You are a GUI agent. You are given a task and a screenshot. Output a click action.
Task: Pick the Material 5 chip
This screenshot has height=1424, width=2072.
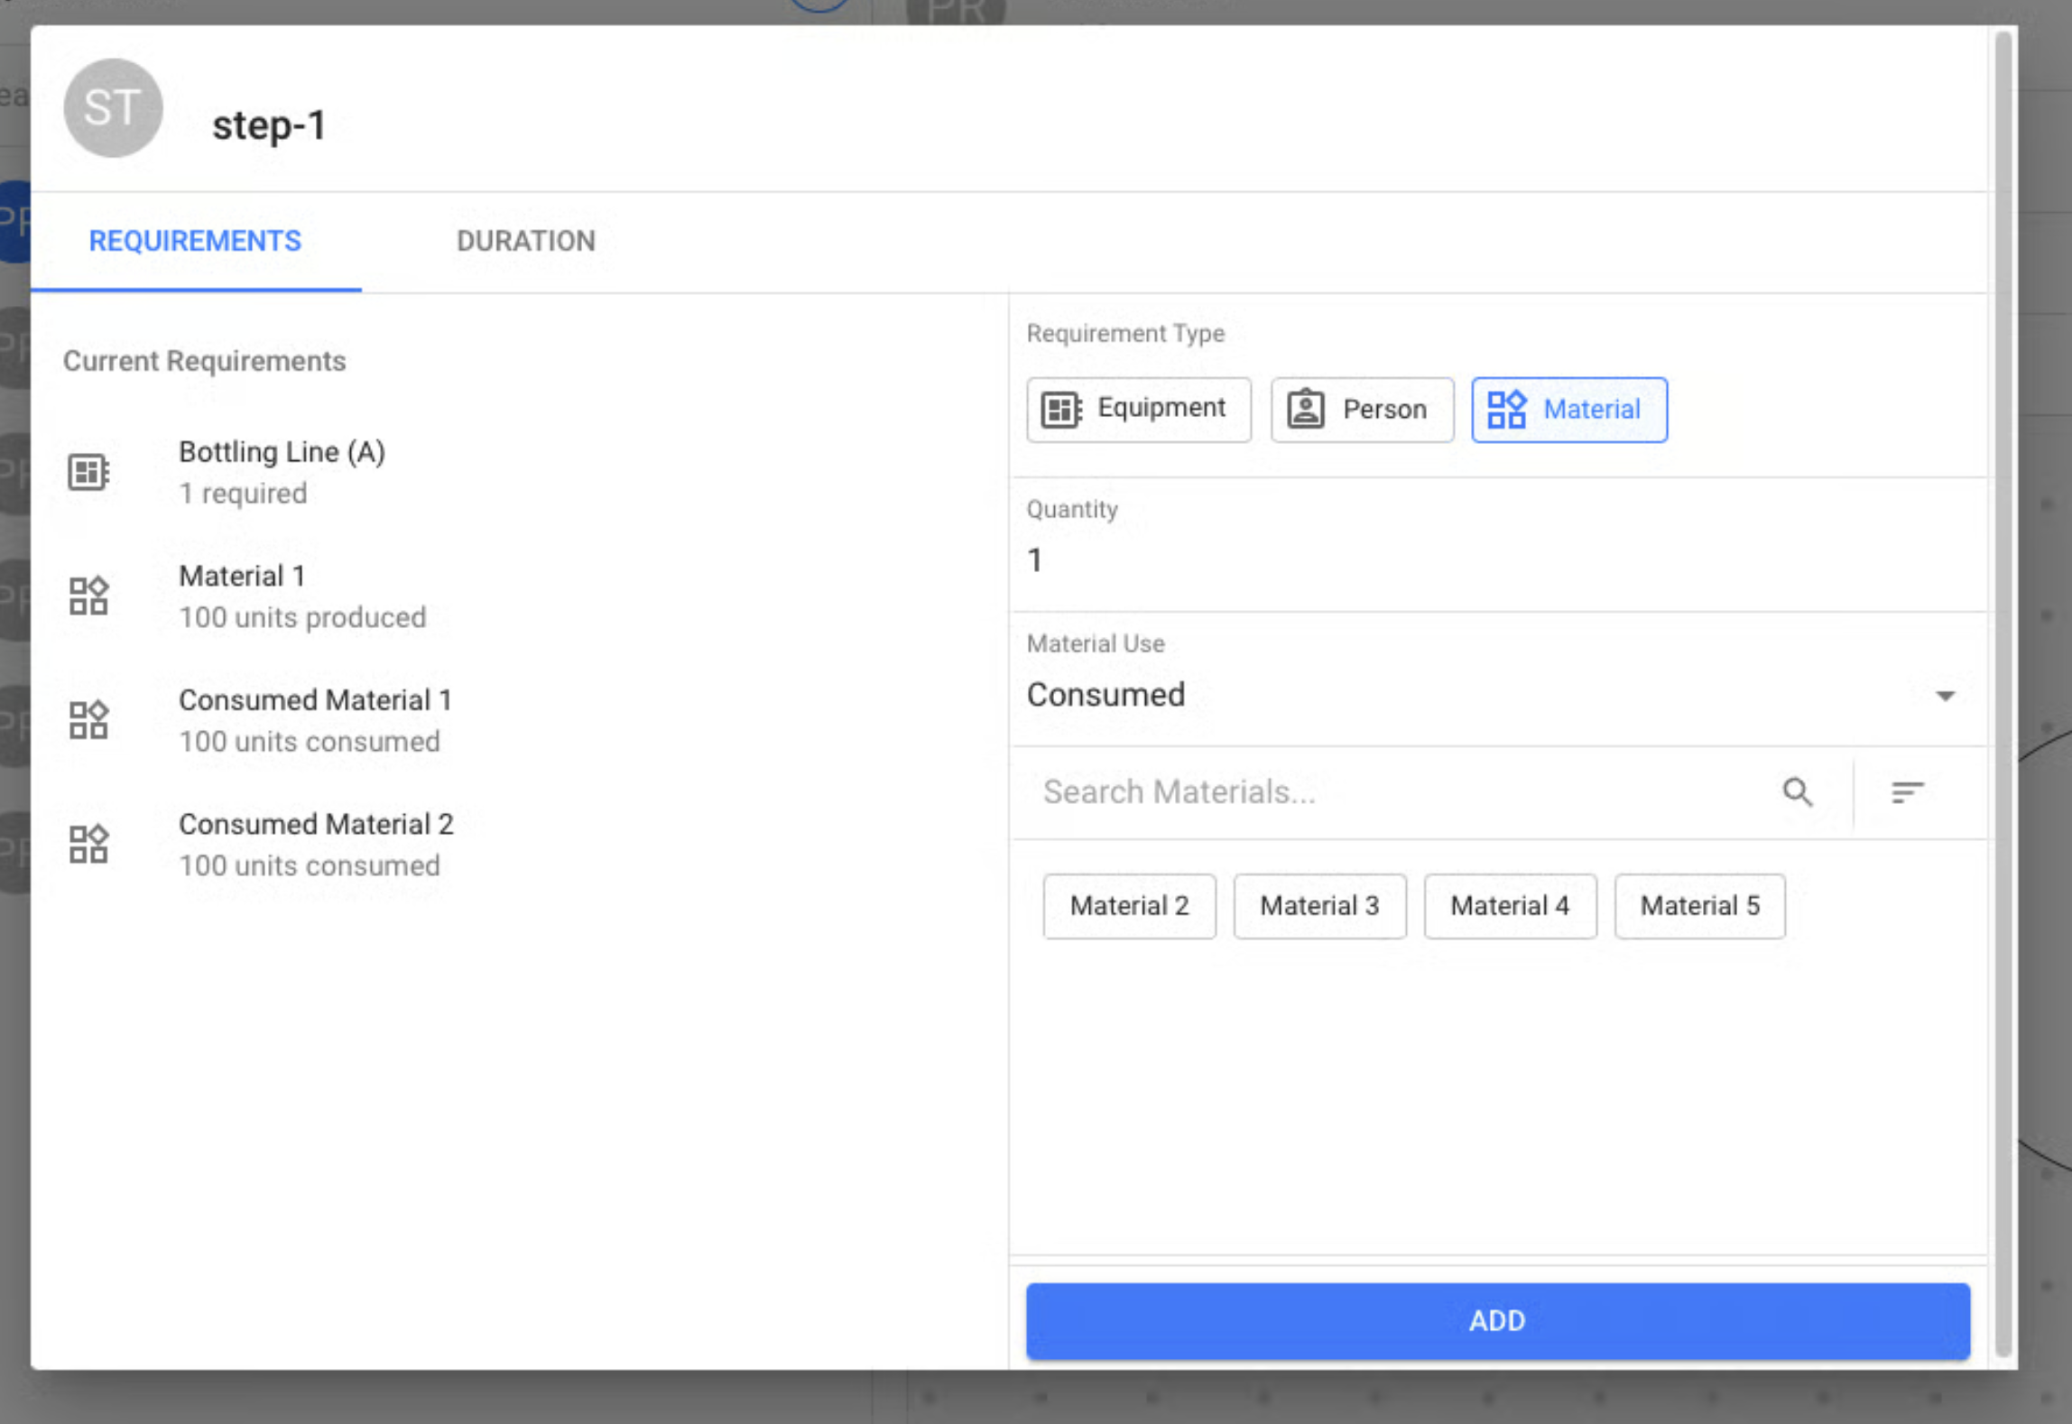click(1699, 905)
